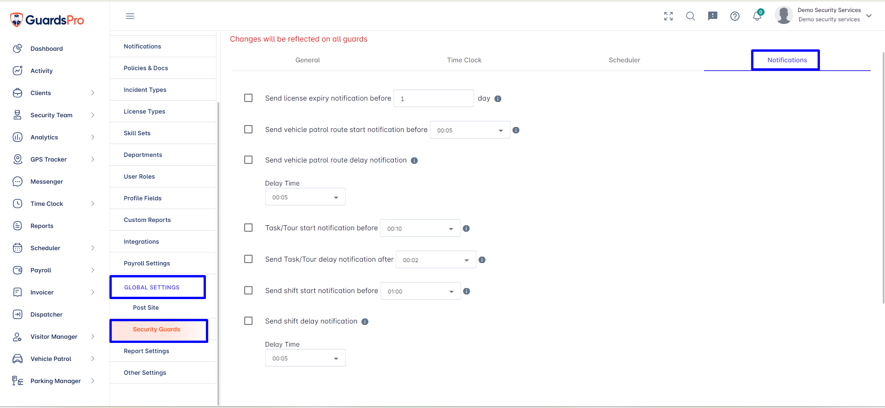Viewport: 885px width, 408px height.
Task: Click the Security Team guard icon
Action: (18, 115)
